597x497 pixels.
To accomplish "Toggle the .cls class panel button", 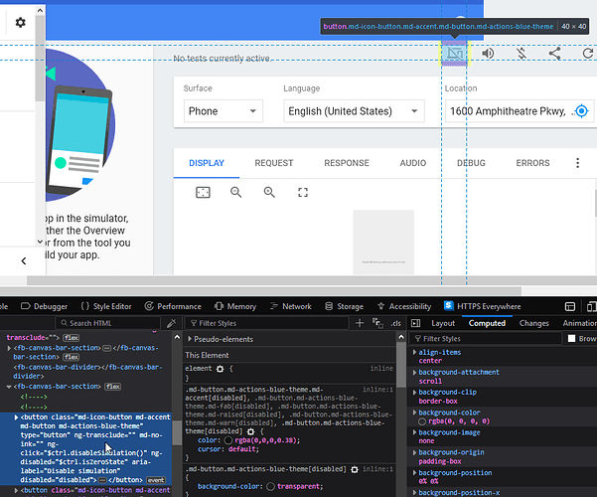I will pos(395,323).
